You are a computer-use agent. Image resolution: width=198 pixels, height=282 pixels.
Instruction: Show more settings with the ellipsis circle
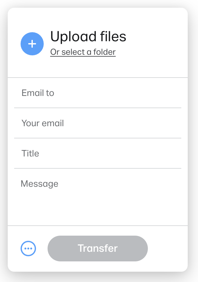pyautogui.click(x=28, y=249)
